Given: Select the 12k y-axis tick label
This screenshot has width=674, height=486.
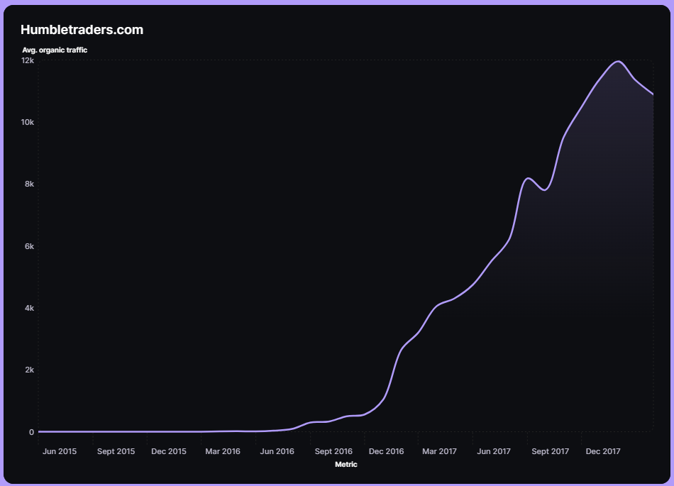Looking at the screenshot, I should coord(27,61).
